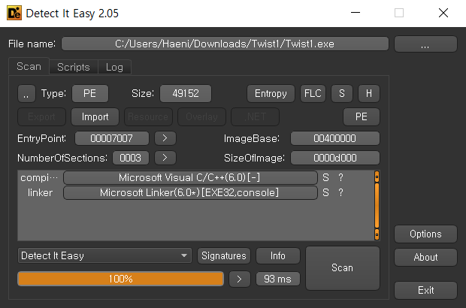The height and width of the screenshot is (308, 466).
Task: Click the Info button
Action: tap(278, 255)
